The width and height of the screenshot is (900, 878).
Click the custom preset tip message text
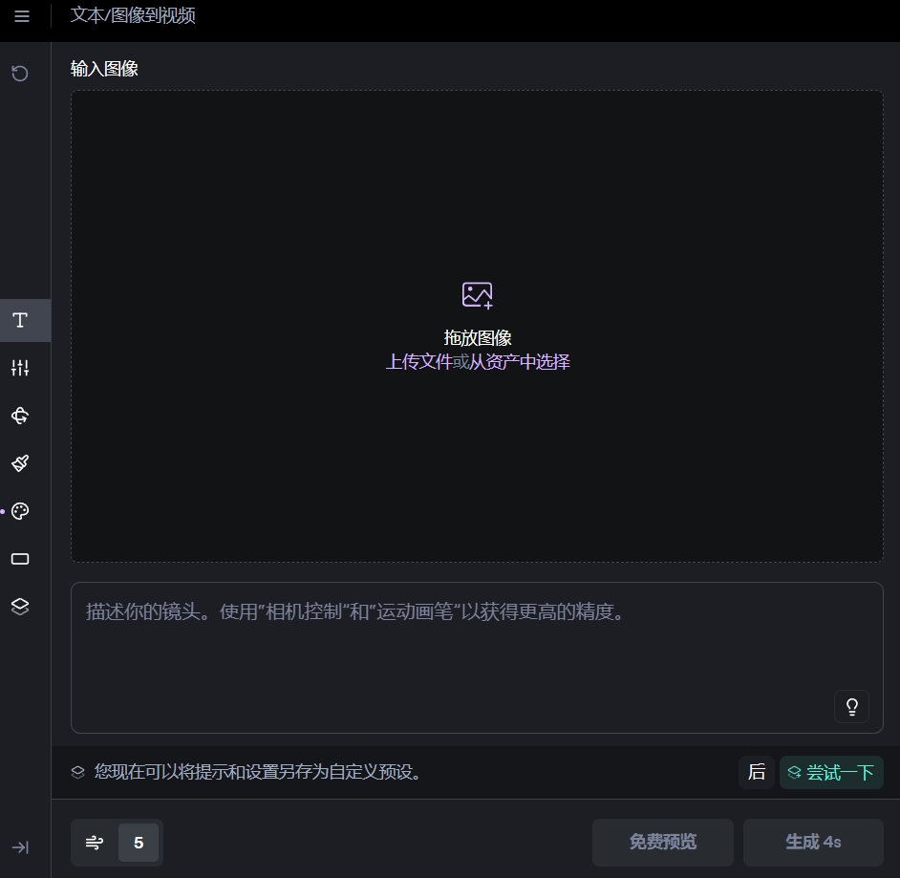258,772
